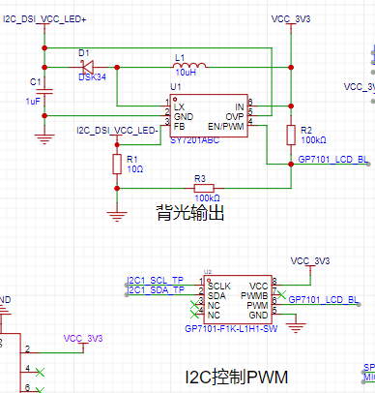Click the no-connect X on PWMB pin

pyautogui.click(x=281, y=294)
